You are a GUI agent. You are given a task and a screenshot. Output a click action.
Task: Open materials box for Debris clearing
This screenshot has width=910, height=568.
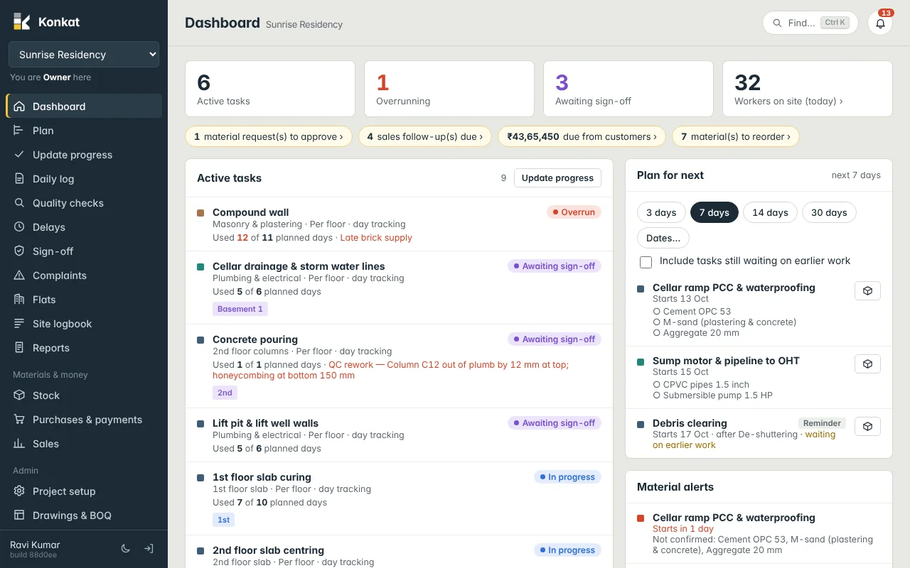[867, 427]
